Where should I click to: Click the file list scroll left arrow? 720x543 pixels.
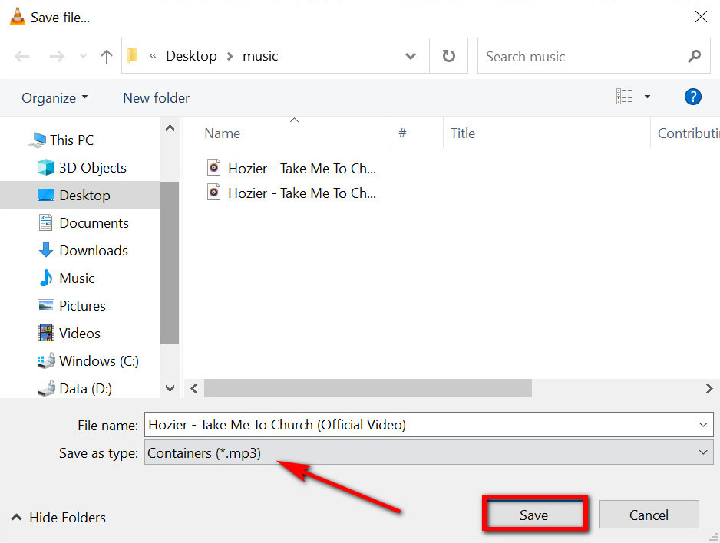click(193, 388)
